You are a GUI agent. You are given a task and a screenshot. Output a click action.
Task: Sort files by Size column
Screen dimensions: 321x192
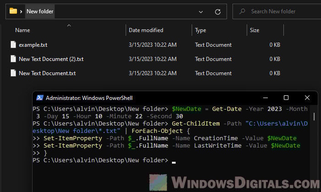255,30
